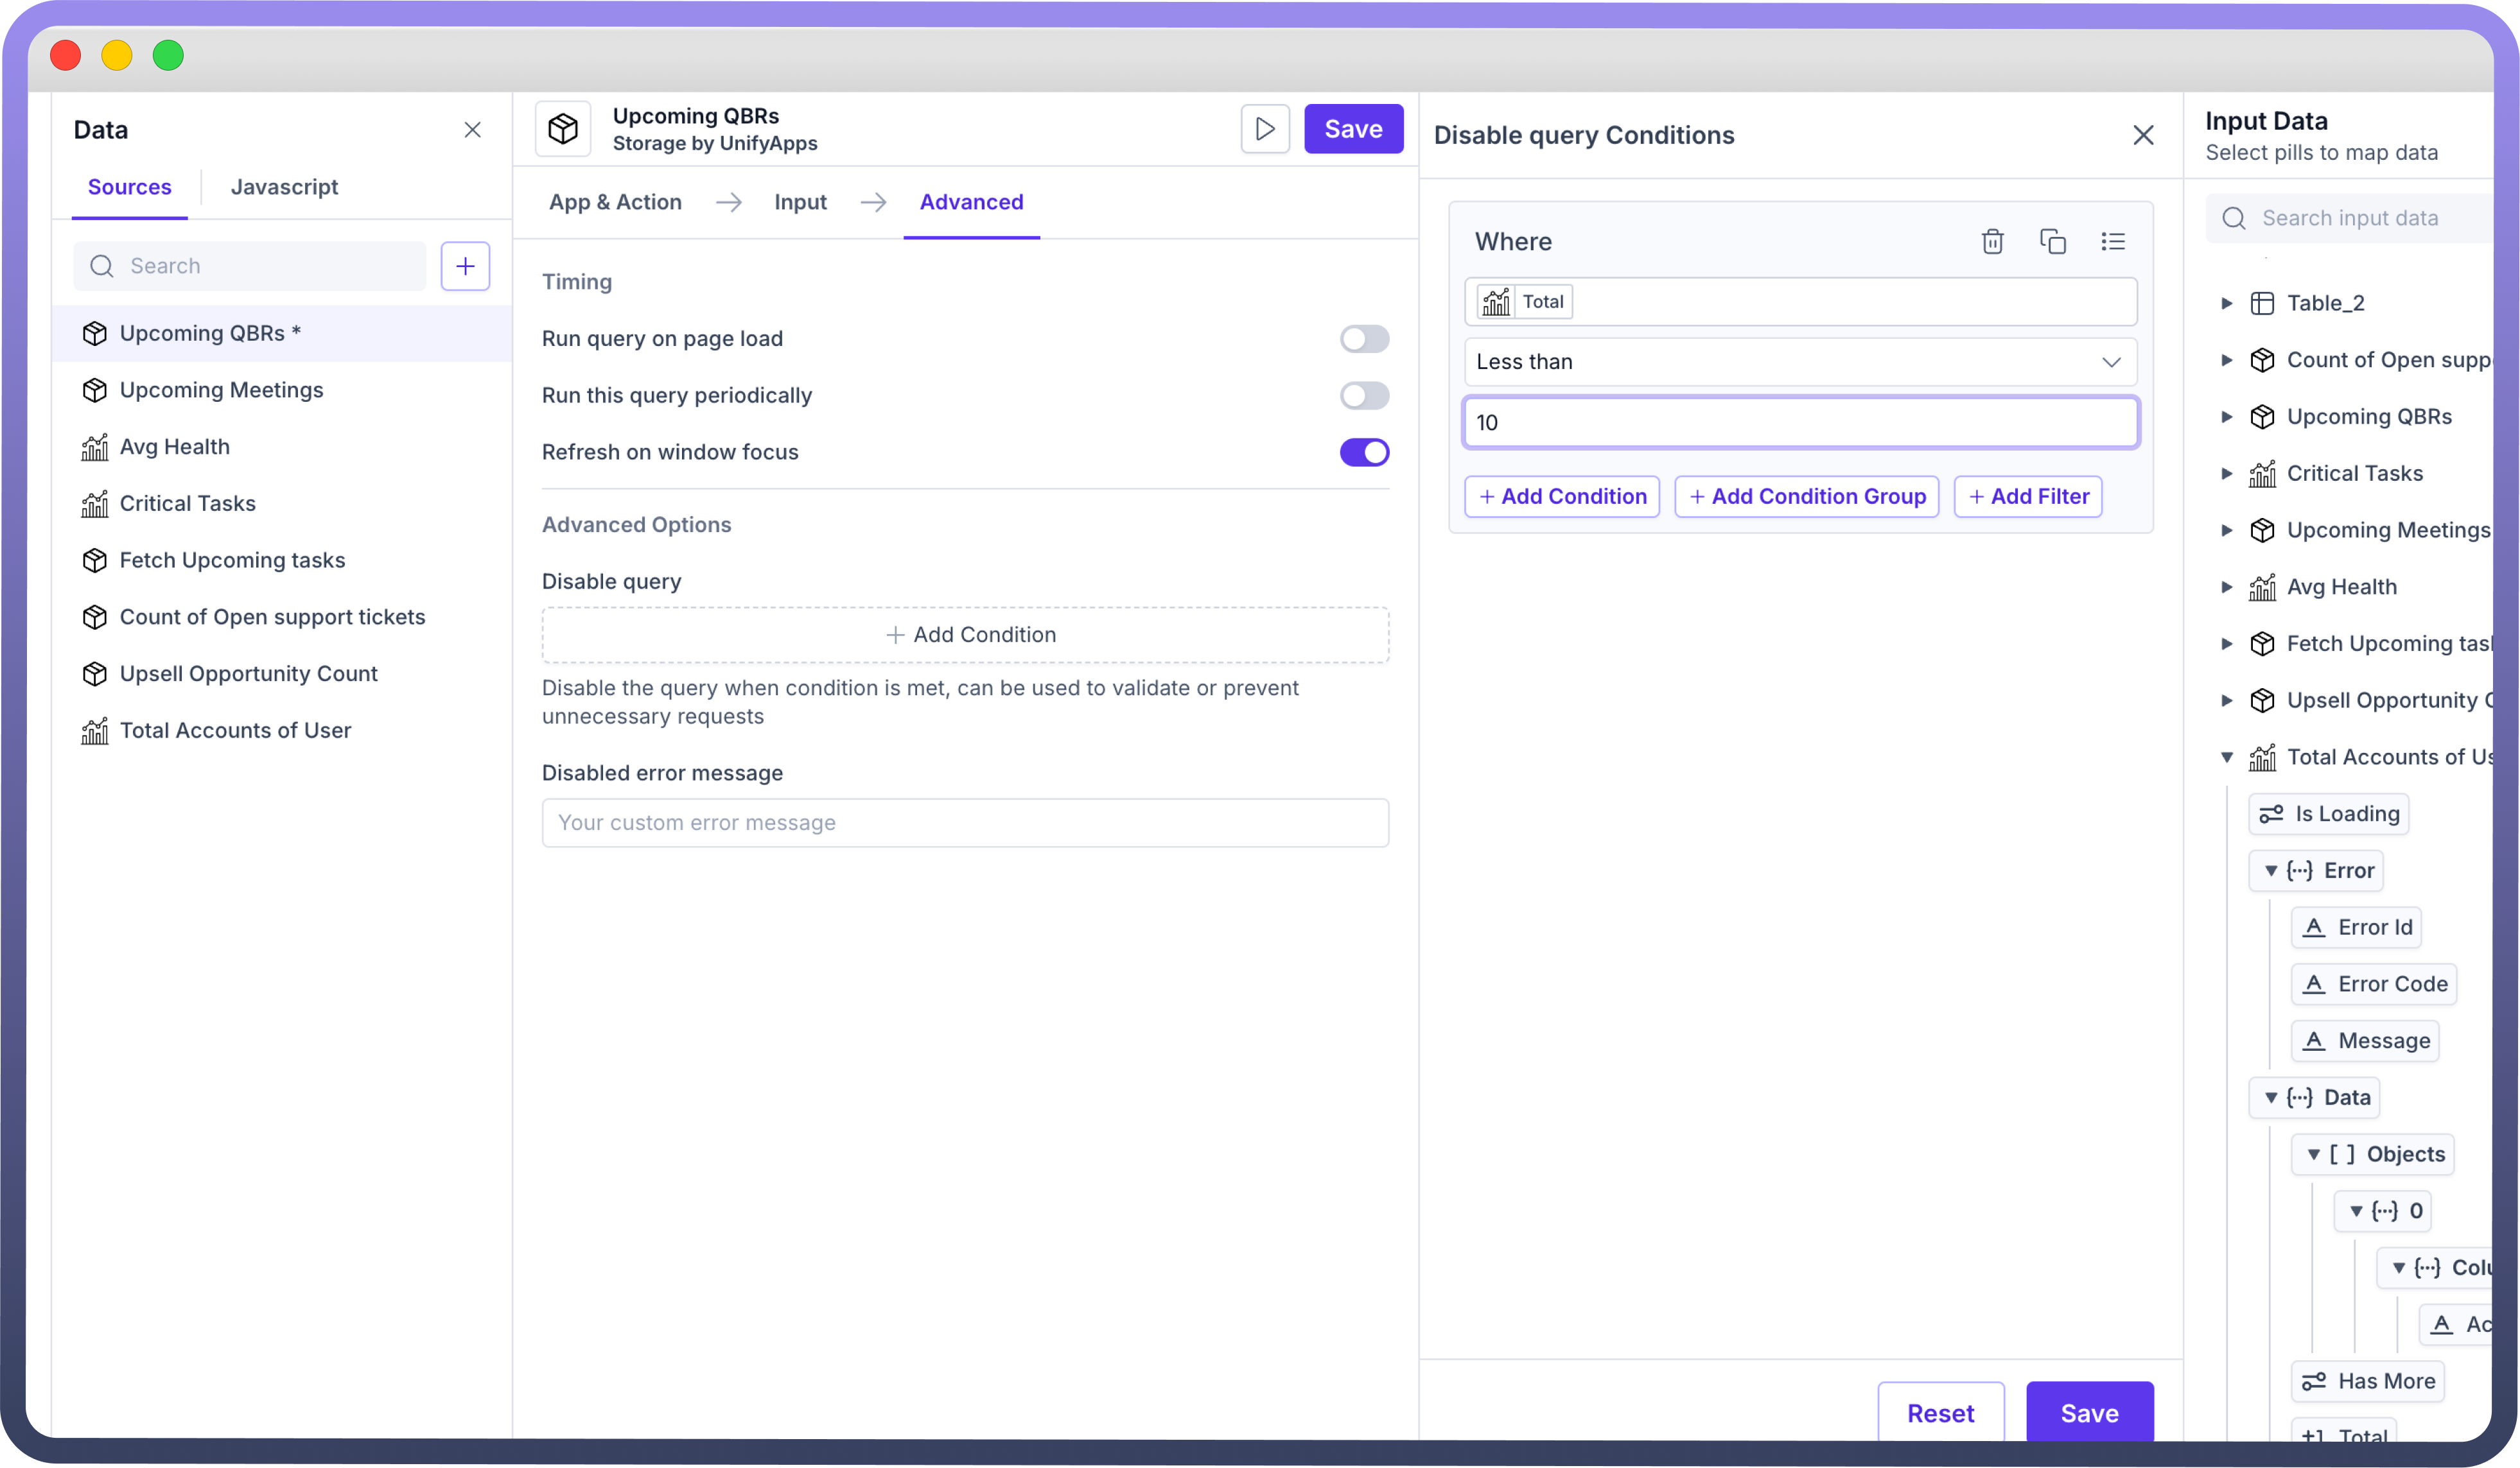This screenshot has width=2520, height=1468.
Task: Select Avg Health in Sources list
Action: 175,447
